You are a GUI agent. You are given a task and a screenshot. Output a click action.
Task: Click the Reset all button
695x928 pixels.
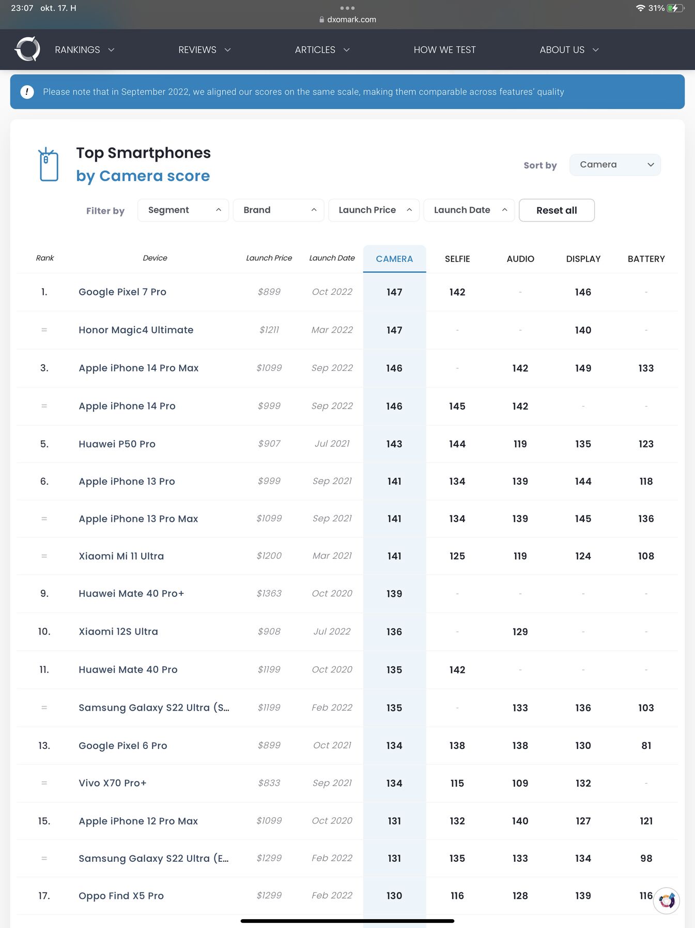tap(557, 210)
